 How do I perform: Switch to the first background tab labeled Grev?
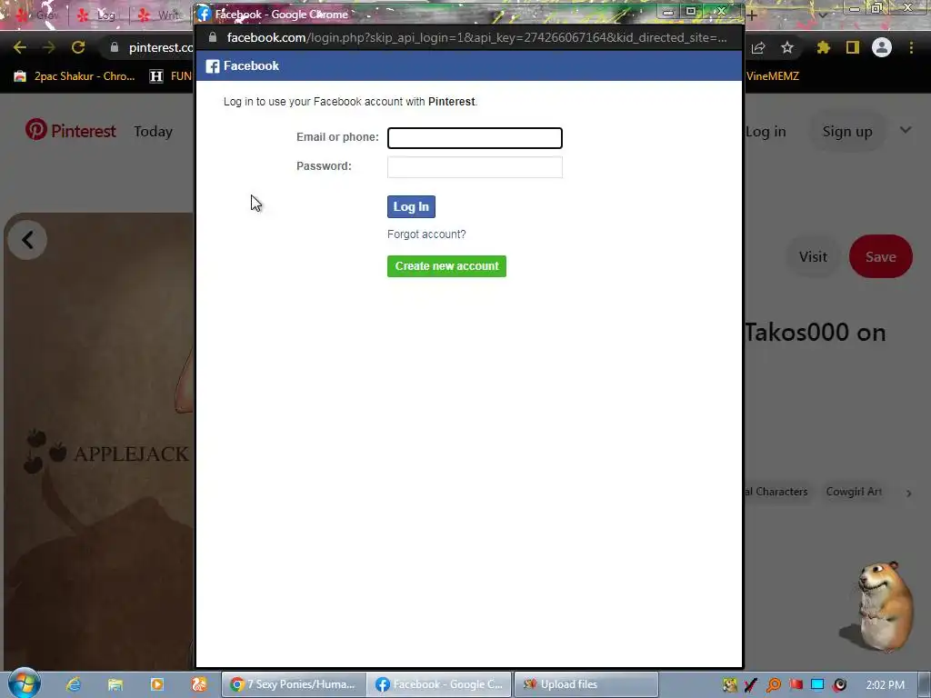[38, 15]
